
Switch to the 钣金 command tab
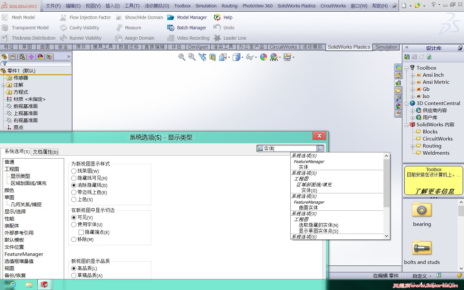tap(63, 47)
